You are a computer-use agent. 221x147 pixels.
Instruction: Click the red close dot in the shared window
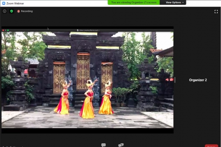pyautogui.click(x=3, y=30)
